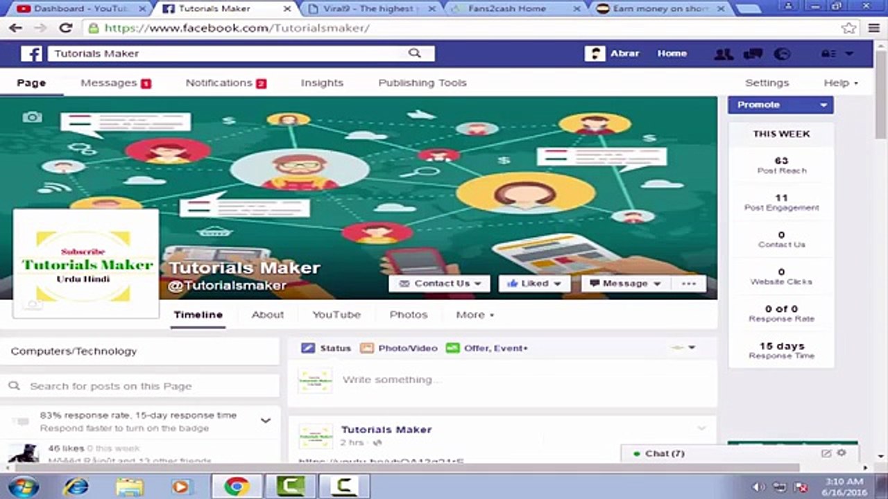888x499 pixels.
Task: Open the Message dropdown button
Action: [625, 283]
